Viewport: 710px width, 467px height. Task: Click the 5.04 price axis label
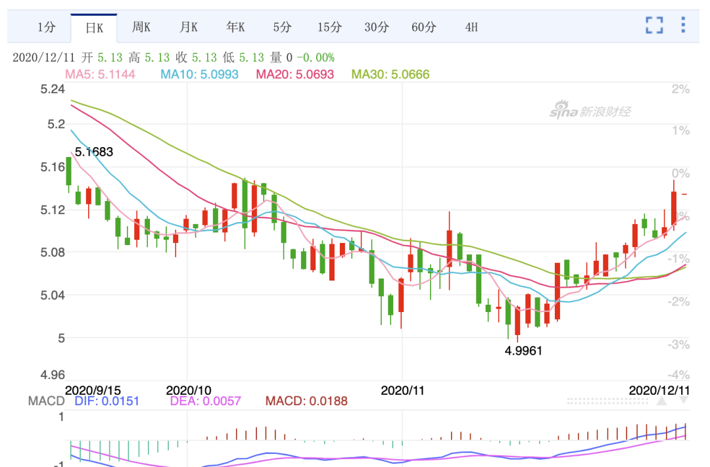(53, 296)
